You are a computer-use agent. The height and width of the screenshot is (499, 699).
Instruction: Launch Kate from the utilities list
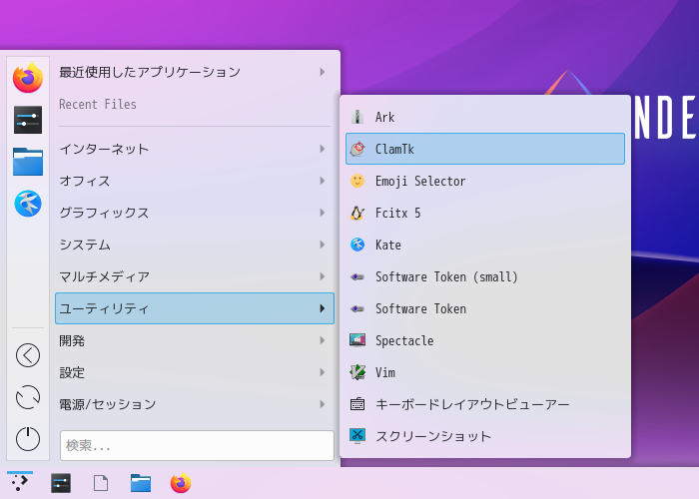485,245
